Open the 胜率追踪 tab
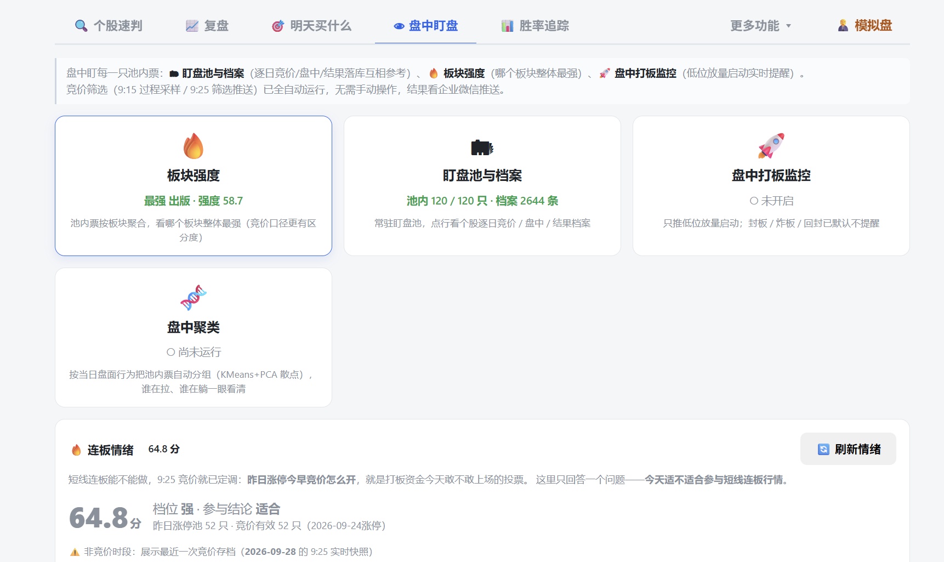Screen dimensions: 944x562 pyautogui.click(x=535, y=26)
